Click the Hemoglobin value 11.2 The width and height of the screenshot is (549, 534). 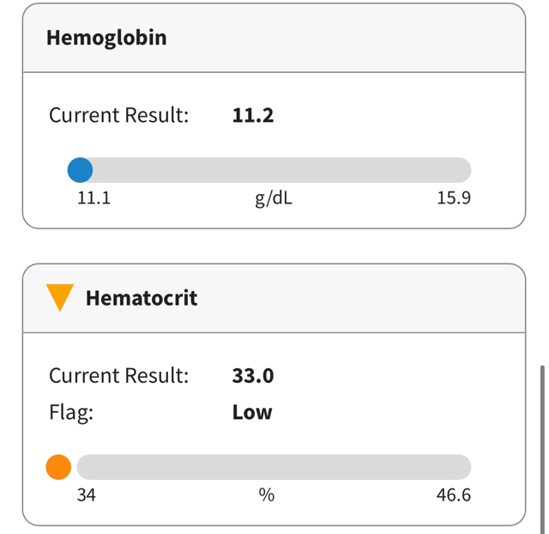point(253,115)
